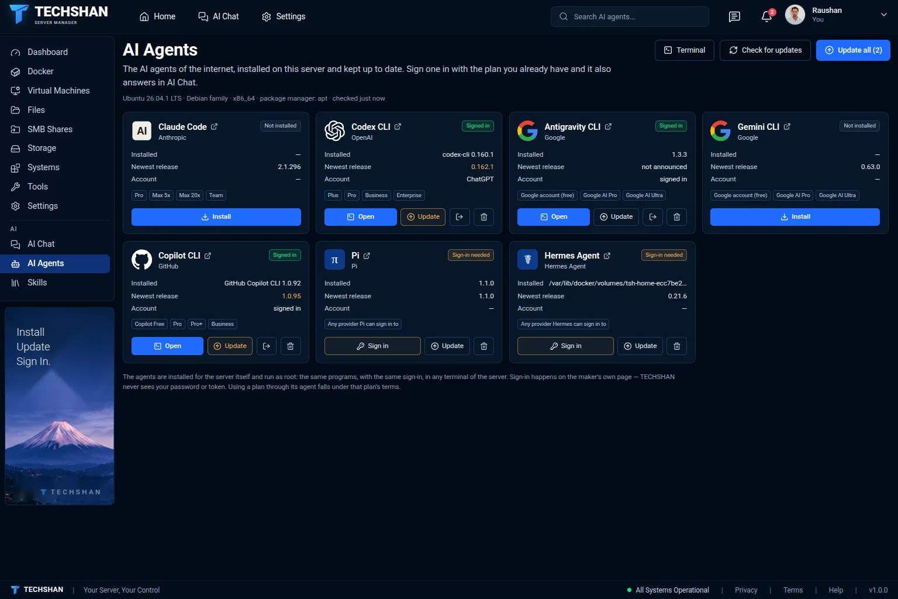Click Update all (2)
The width and height of the screenshot is (898, 599).
pos(853,50)
